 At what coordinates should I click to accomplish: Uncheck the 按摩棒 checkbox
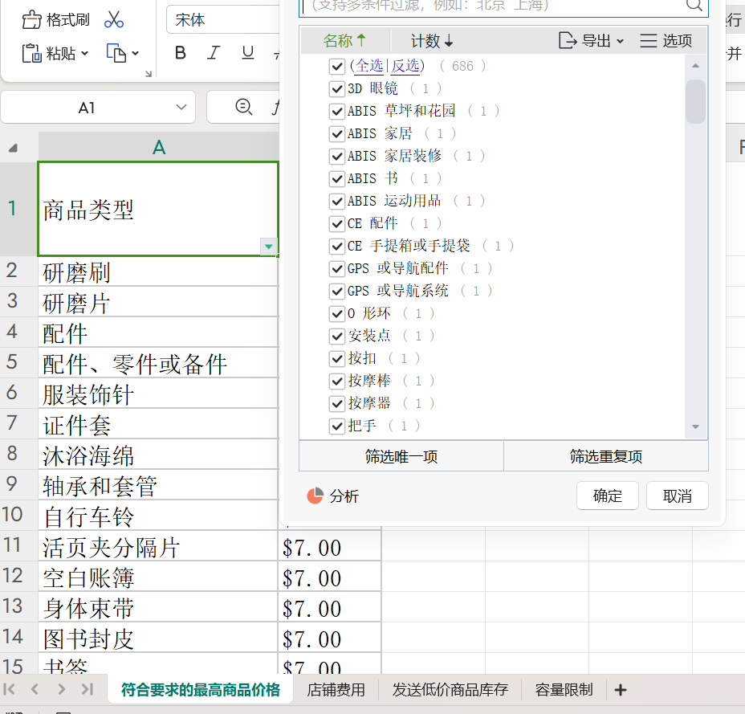coord(337,381)
